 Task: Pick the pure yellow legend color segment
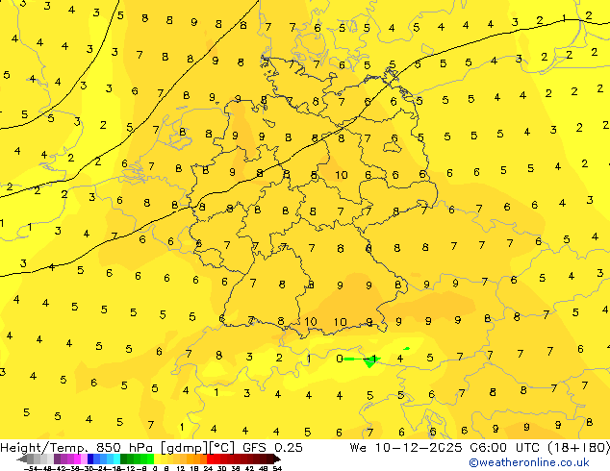point(157,459)
